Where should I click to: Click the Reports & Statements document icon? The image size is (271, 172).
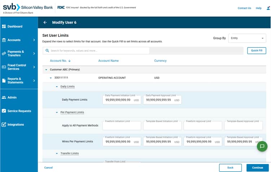pyautogui.click(x=4, y=81)
